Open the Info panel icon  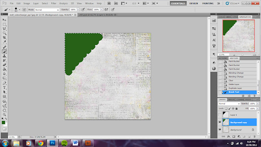pos(214,69)
